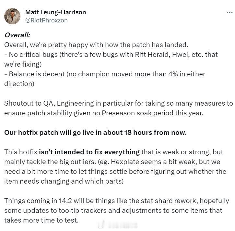This screenshot has width=235, height=231.
Task: Click the "pretty happy with how the patch" sentence
Action: (96, 45)
